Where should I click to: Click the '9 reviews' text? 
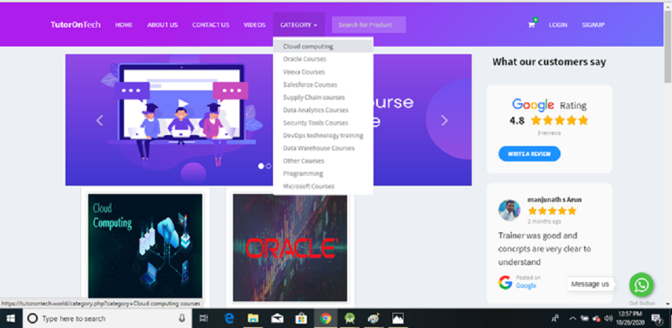click(549, 133)
